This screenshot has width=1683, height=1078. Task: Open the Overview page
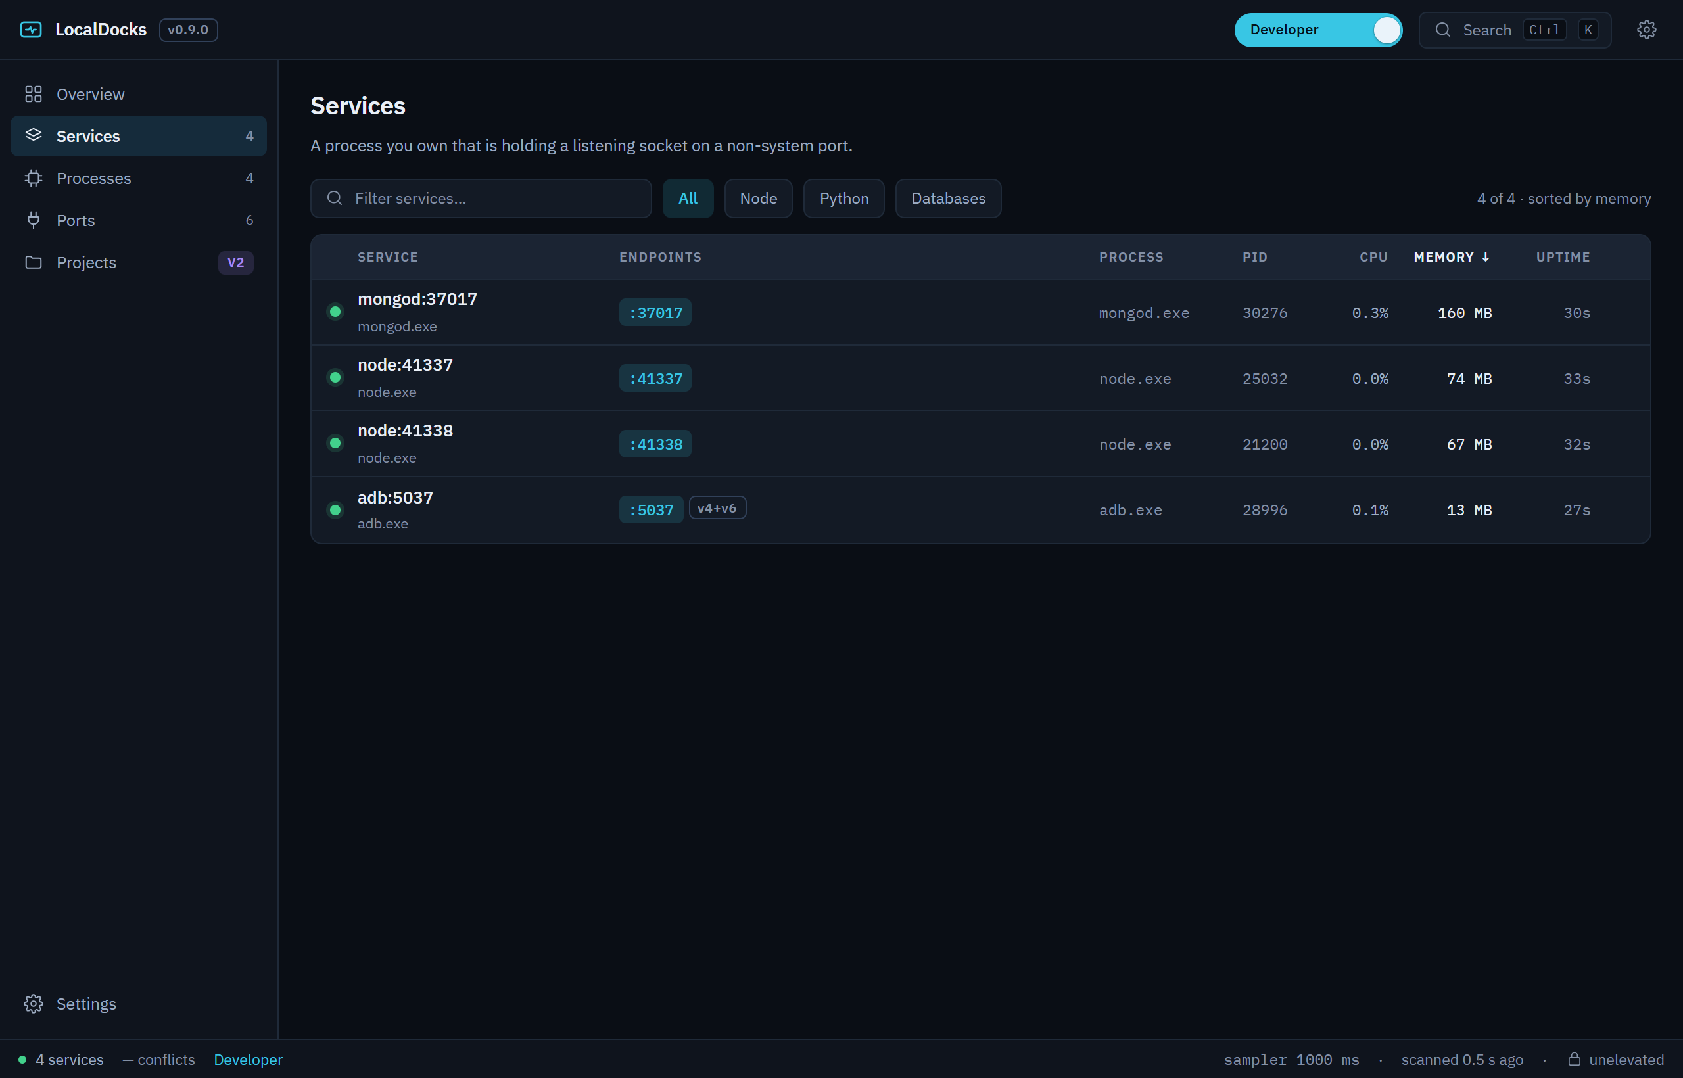[x=139, y=94]
